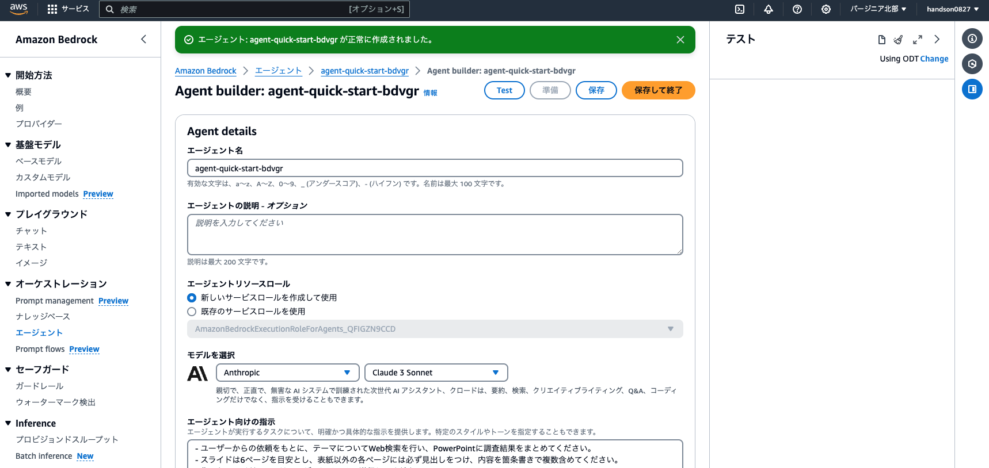Clear test session with broom icon
Screen dimensions: 989x468
[898, 40]
